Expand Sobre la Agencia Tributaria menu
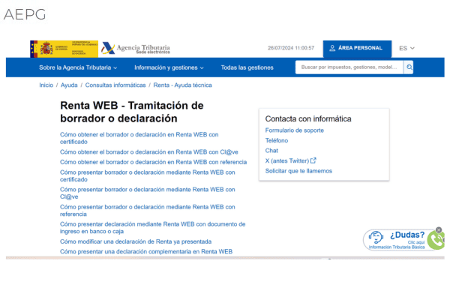Image resolution: width=450 pixels, height=300 pixels. tap(78, 67)
